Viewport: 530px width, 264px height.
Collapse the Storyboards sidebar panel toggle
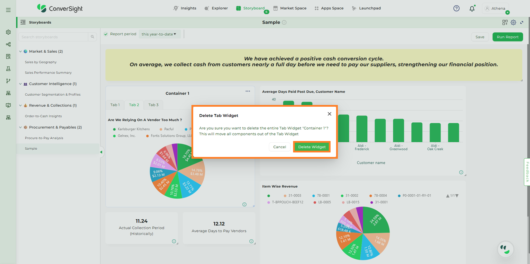[x=23, y=23]
